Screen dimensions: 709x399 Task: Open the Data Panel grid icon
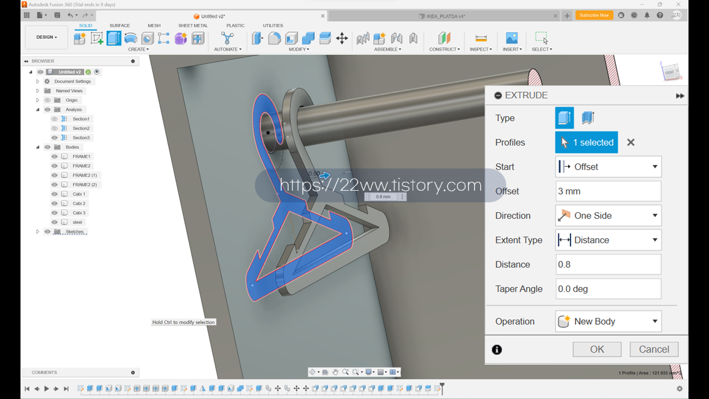tap(27, 16)
